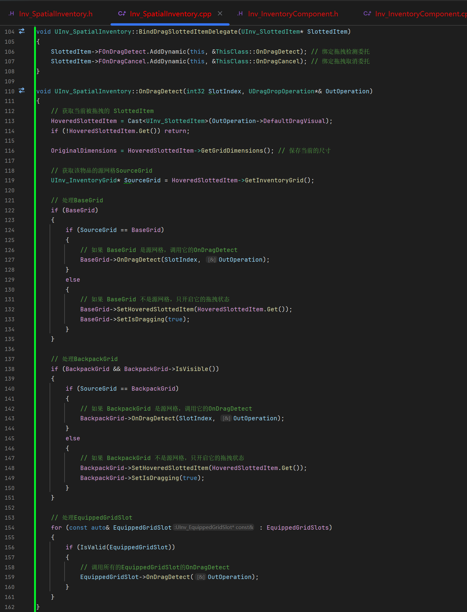This screenshot has width=467, height=612.
Task: Click IsVisible call on line 138
Action: [x=192, y=369]
